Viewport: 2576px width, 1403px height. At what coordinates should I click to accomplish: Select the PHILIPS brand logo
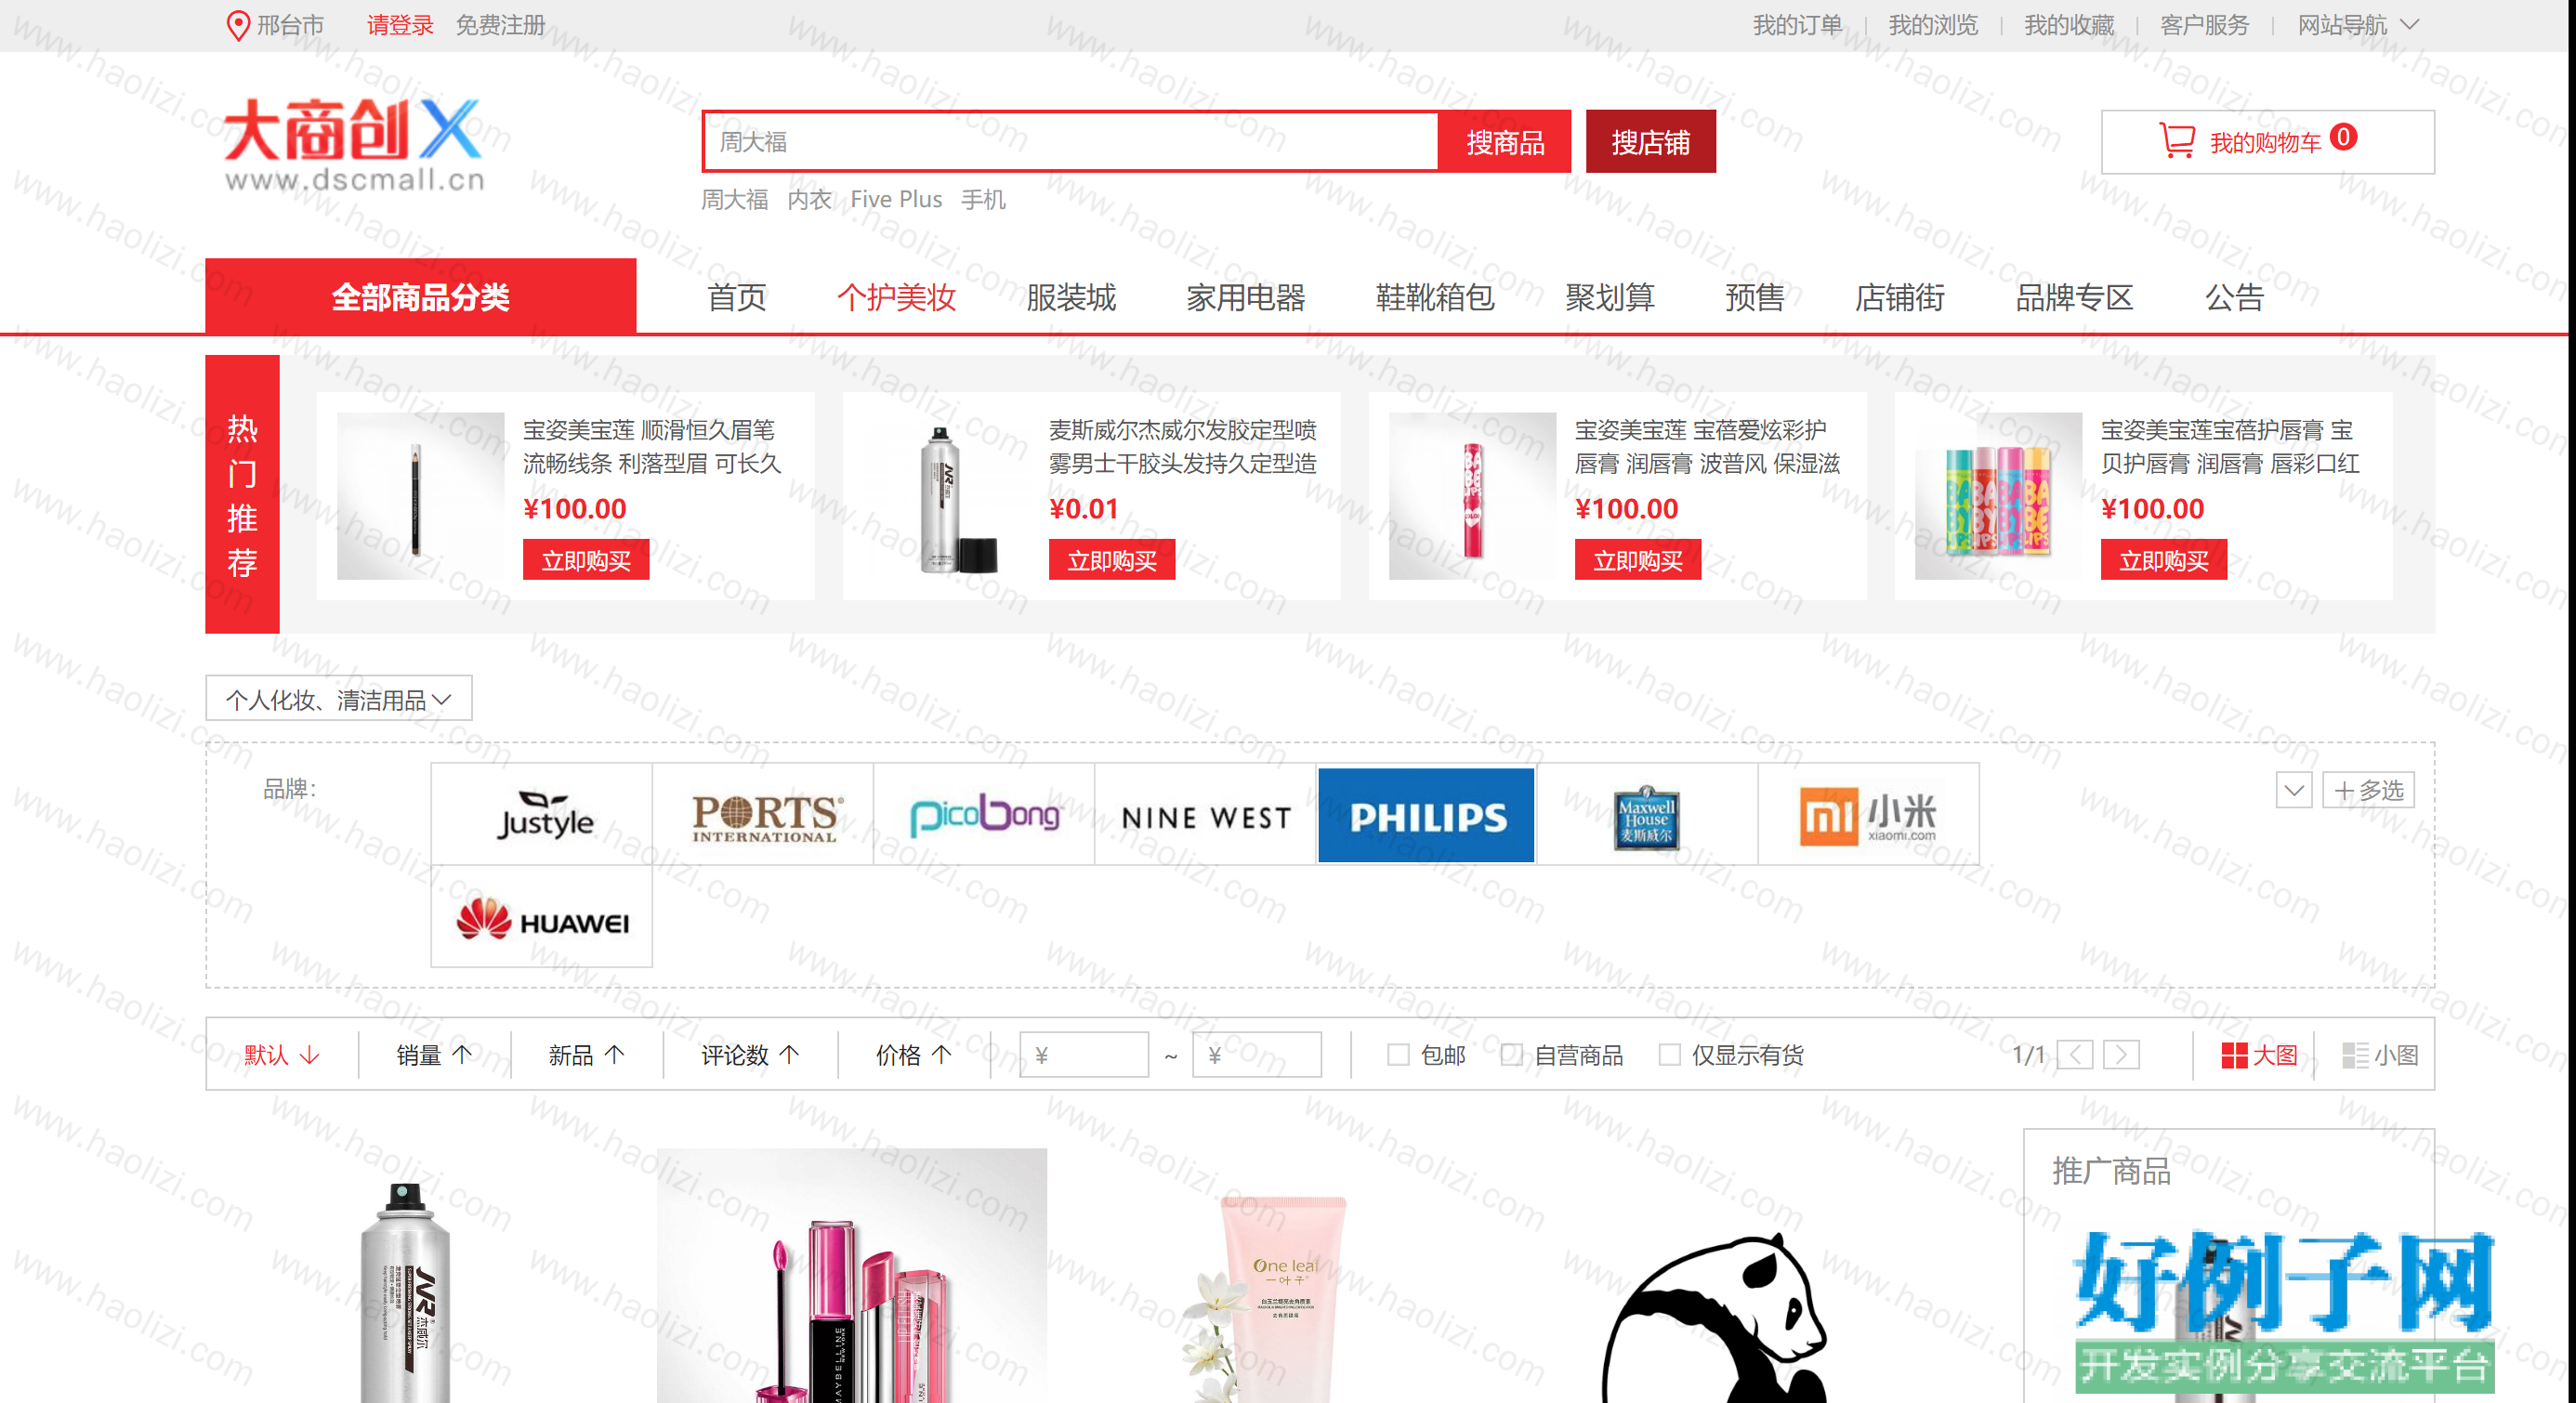click(1427, 814)
